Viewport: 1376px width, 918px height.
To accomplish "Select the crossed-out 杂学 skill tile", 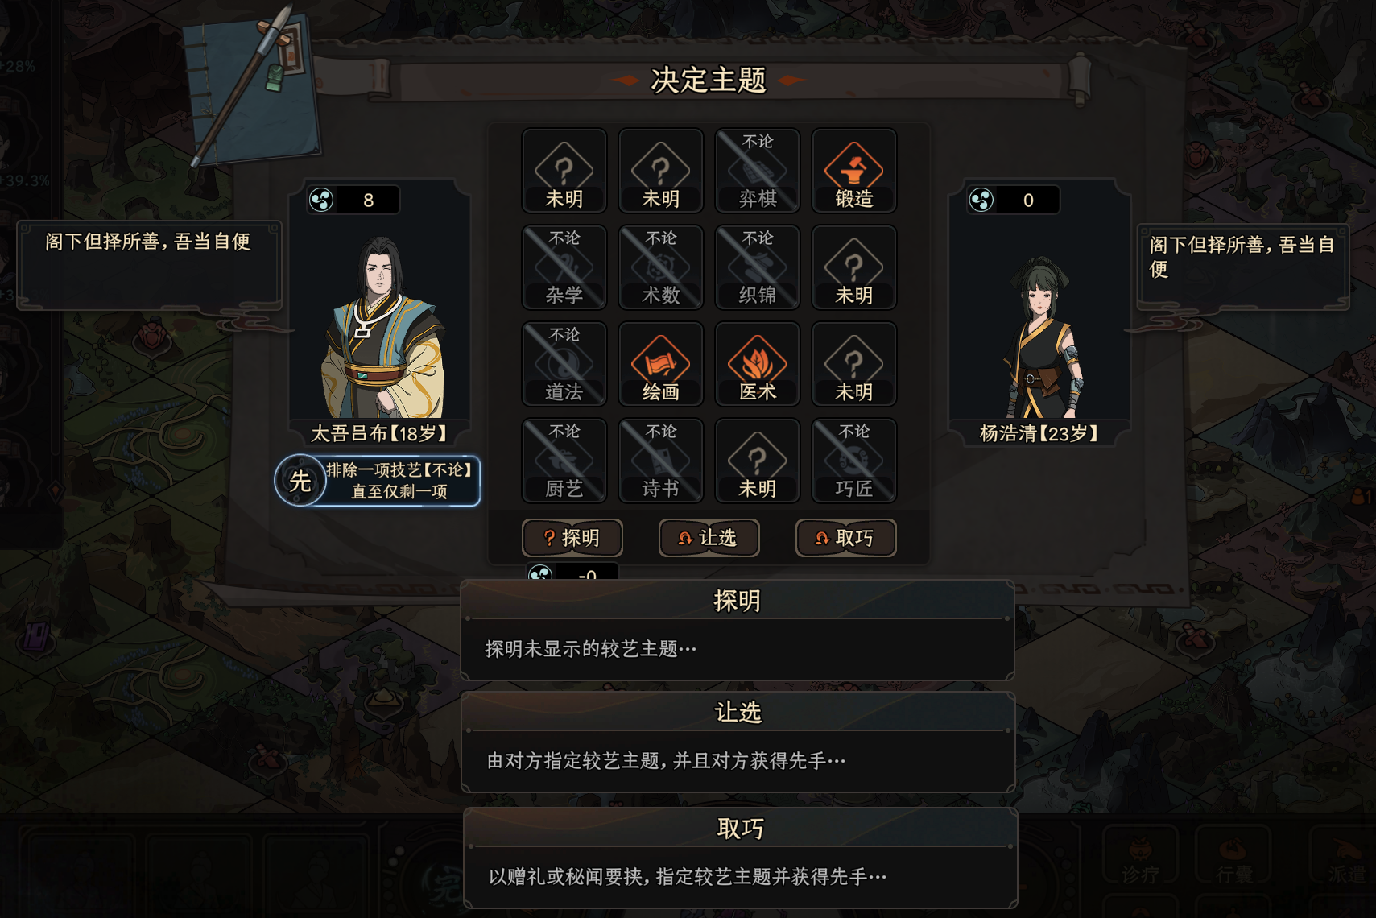I will [564, 267].
